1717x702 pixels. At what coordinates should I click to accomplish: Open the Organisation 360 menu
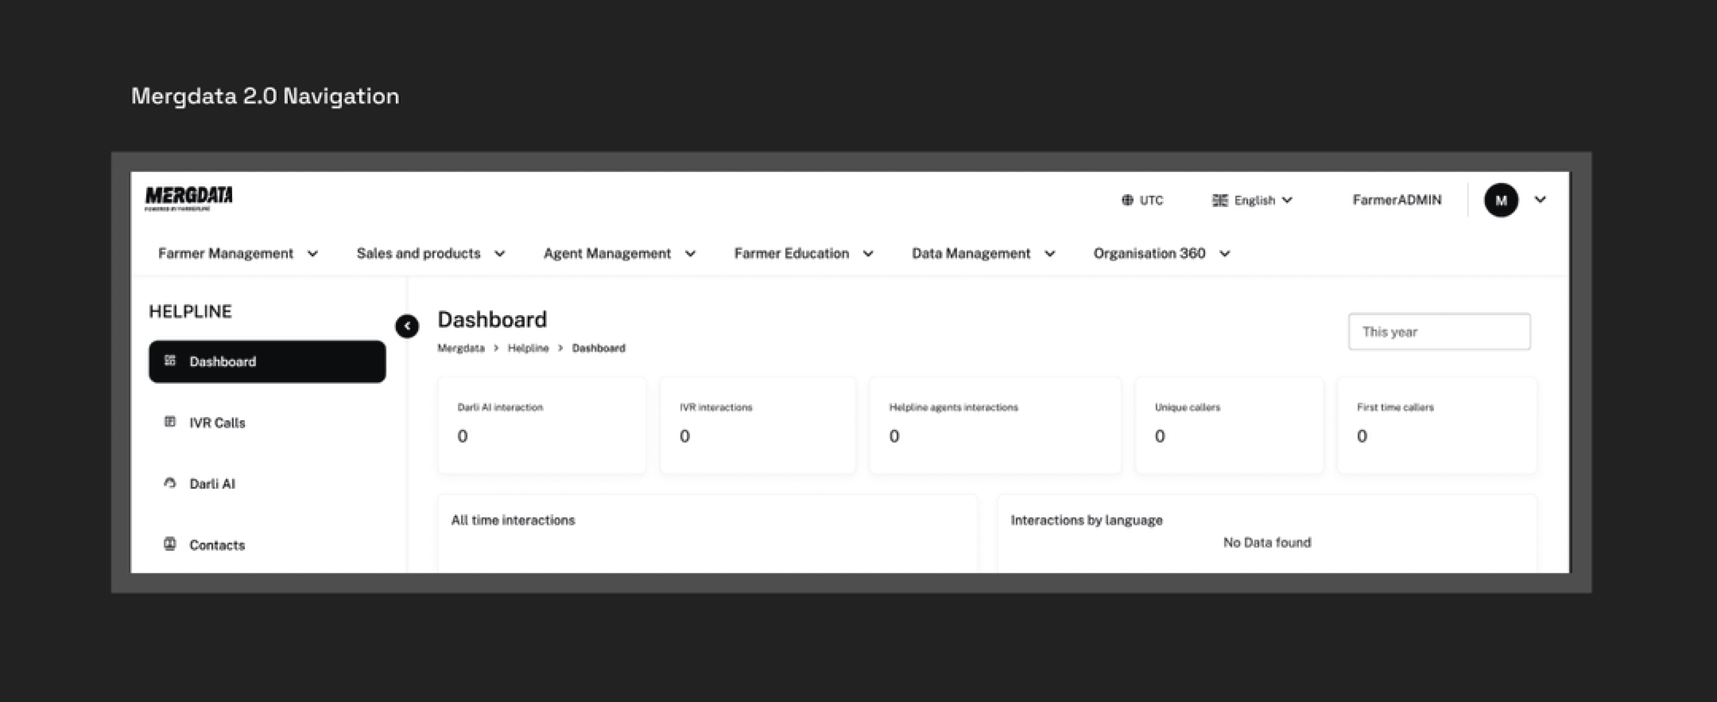(1161, 254)
